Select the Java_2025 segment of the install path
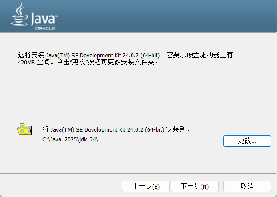Screen dimensions: 277x197 (x=61, y=140)
